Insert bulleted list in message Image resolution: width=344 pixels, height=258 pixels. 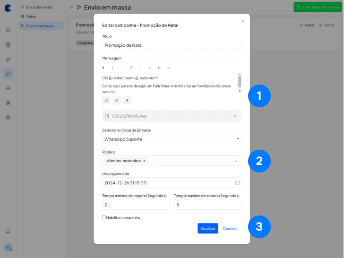click(150, 68)
